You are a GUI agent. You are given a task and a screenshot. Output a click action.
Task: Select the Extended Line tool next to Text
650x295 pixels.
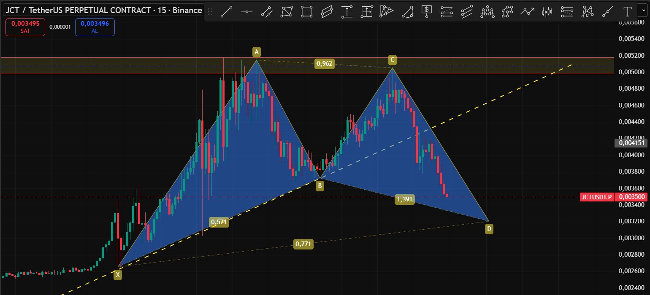point(607,11)
